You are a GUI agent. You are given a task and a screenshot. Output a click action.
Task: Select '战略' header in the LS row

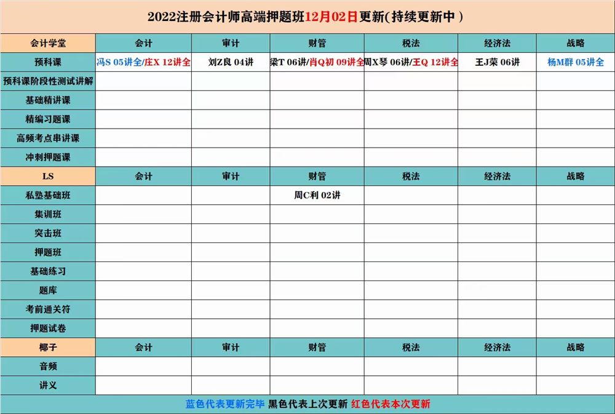point(576,176)
